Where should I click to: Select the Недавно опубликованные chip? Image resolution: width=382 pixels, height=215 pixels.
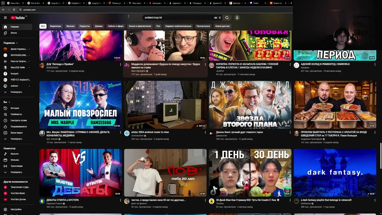pos(178,26)
